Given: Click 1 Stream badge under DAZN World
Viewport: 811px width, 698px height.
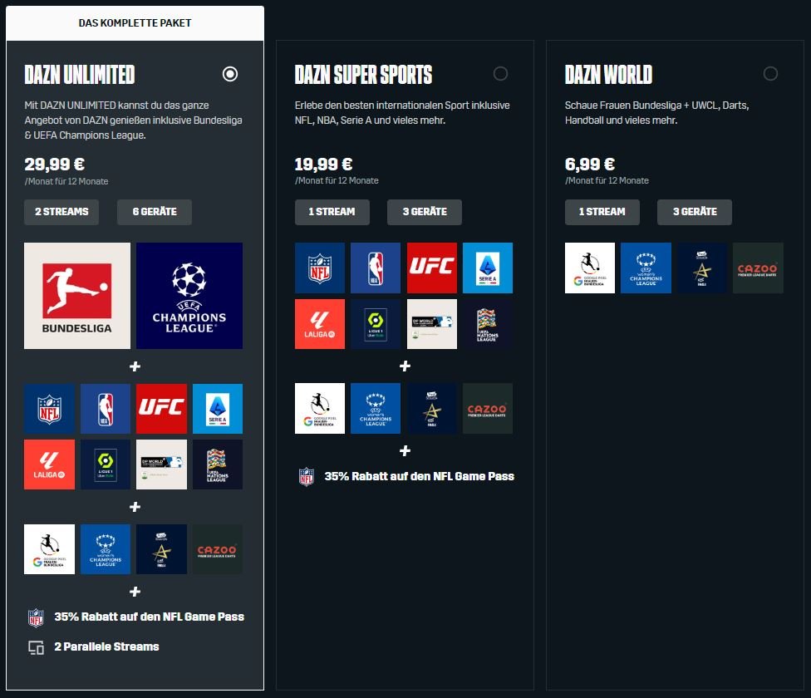Looking at the screenshot, I should click(x=602, y=212).
